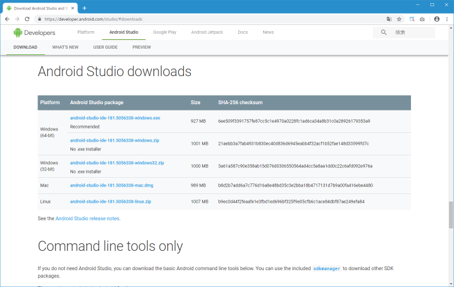This screenshot has height=287, width=454.
Task: Click the checksum starting with b9ec0d44f2
Action: 291,202
